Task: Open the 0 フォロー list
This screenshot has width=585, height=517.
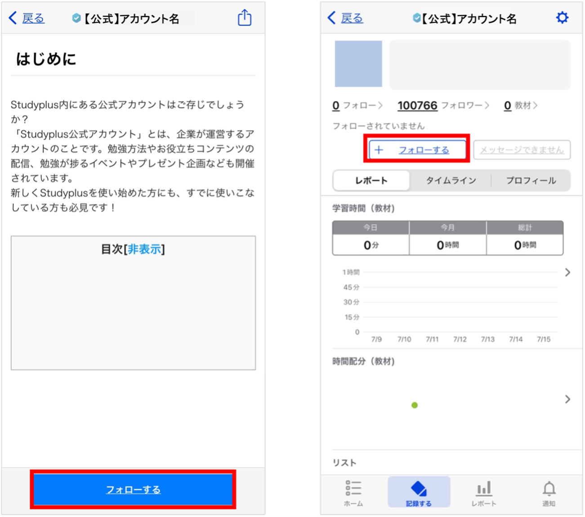Action: (x=357, y=106)
